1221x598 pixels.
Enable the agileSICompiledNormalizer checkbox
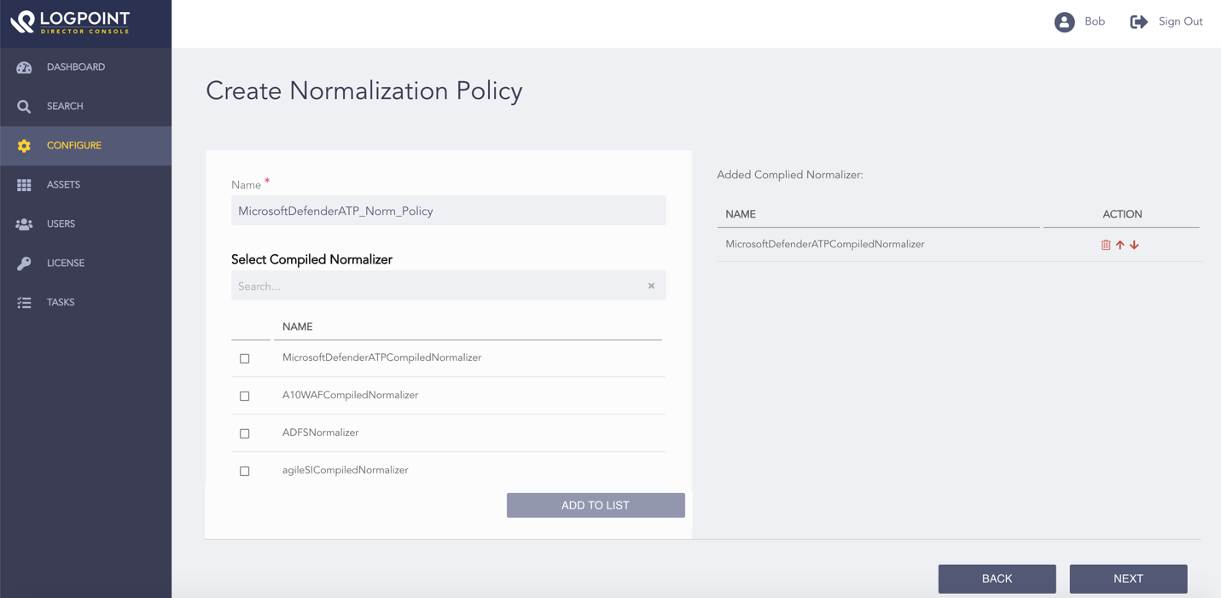[245, 471]
